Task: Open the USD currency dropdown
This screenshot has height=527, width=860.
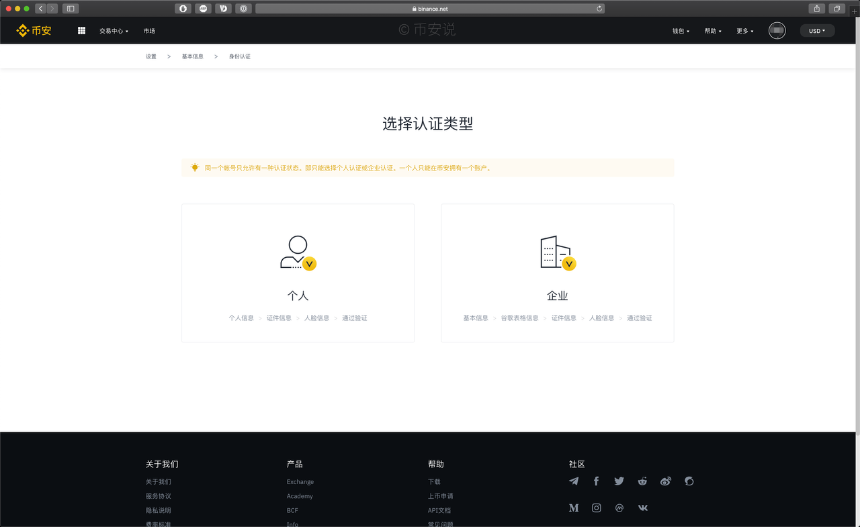Action: pos(817,31)
